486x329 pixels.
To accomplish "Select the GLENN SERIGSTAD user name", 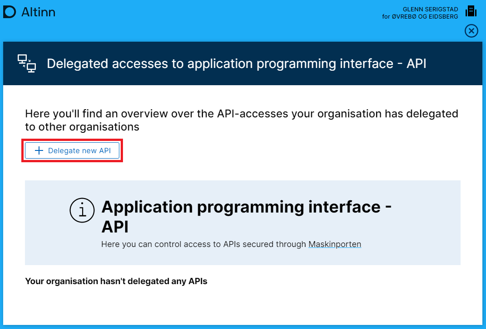I will pyautogui.click(x=430, y=9).
